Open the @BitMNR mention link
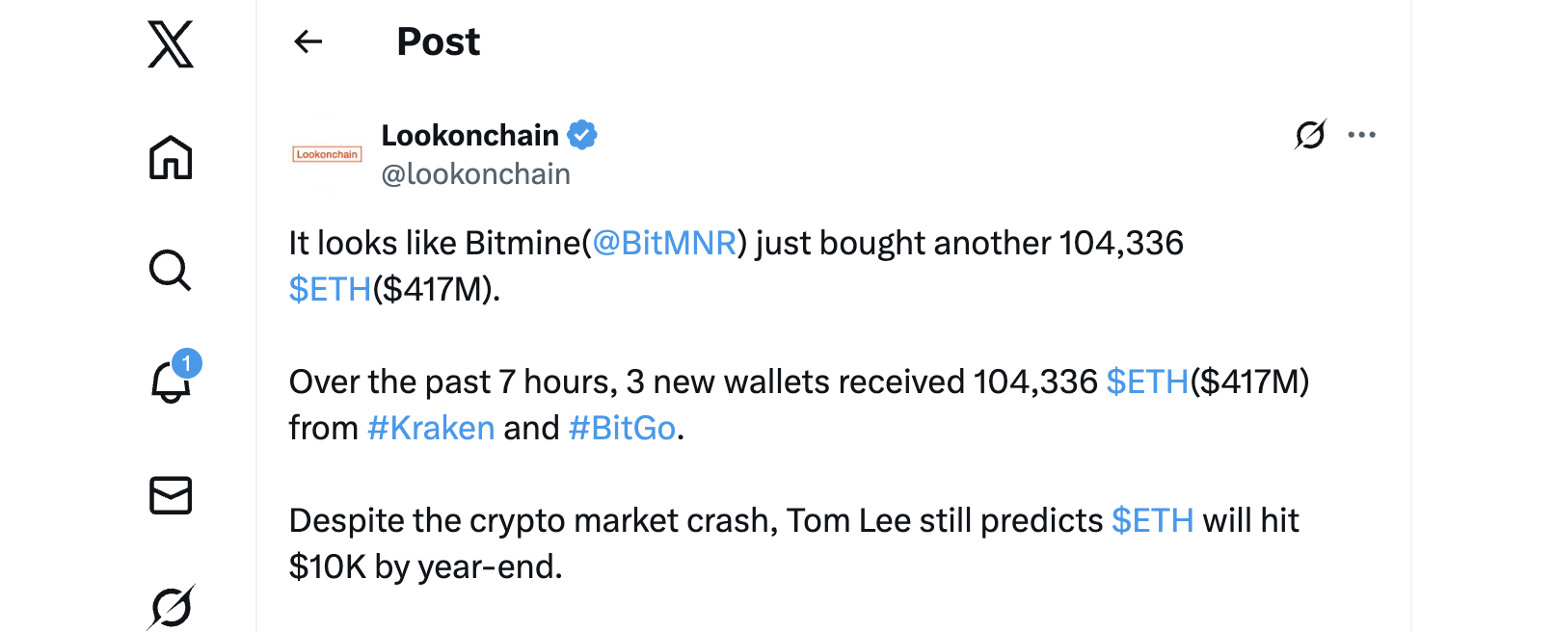Image resolution: width=1554 pixels, height=632 pixels. pyautogui.click(x=664, y=244)
